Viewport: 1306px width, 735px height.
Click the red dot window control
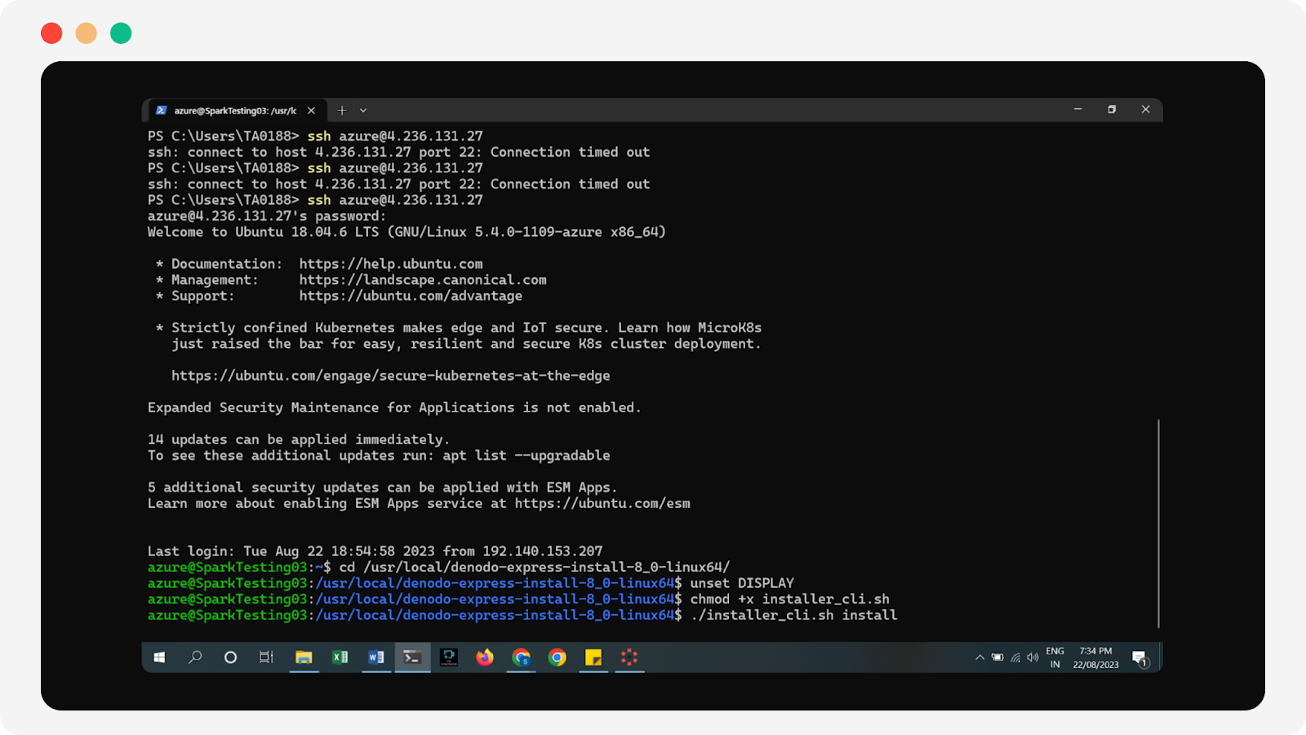(51, 33)
